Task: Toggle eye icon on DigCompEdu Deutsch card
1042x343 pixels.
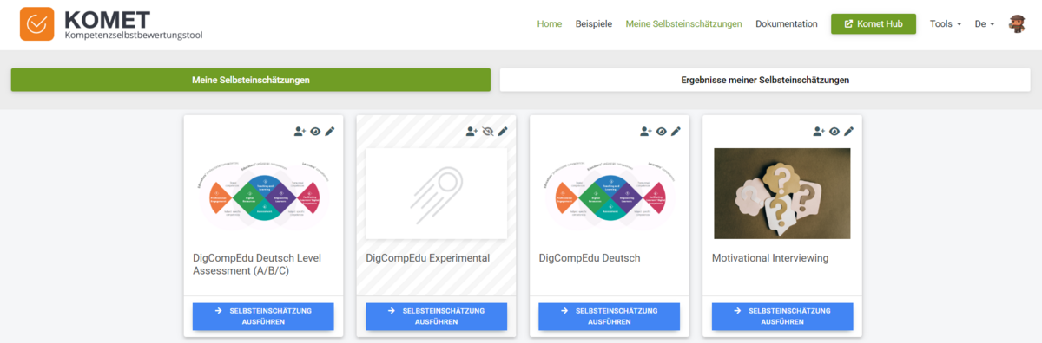Action: [x=662, y=132]
